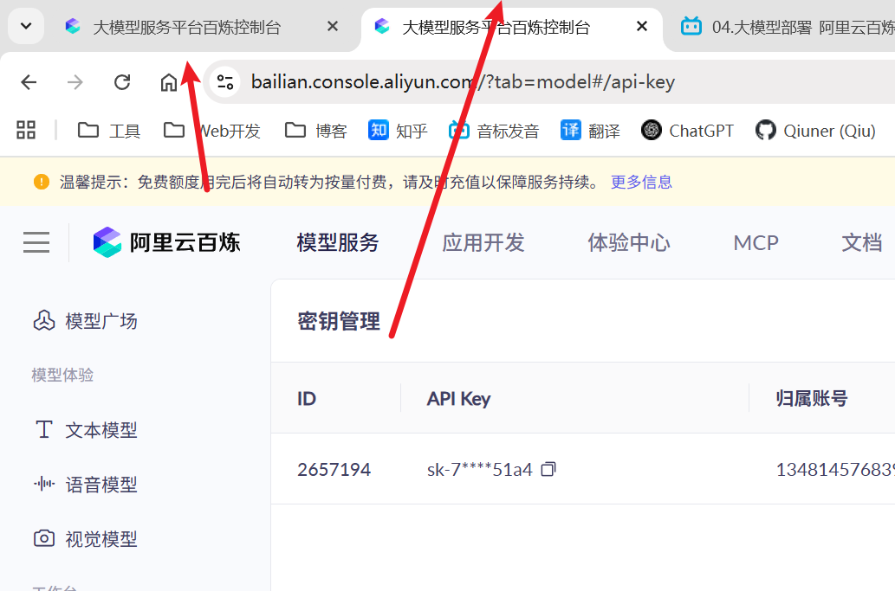Open the site information icon in address bar

(x=225, y=83)
